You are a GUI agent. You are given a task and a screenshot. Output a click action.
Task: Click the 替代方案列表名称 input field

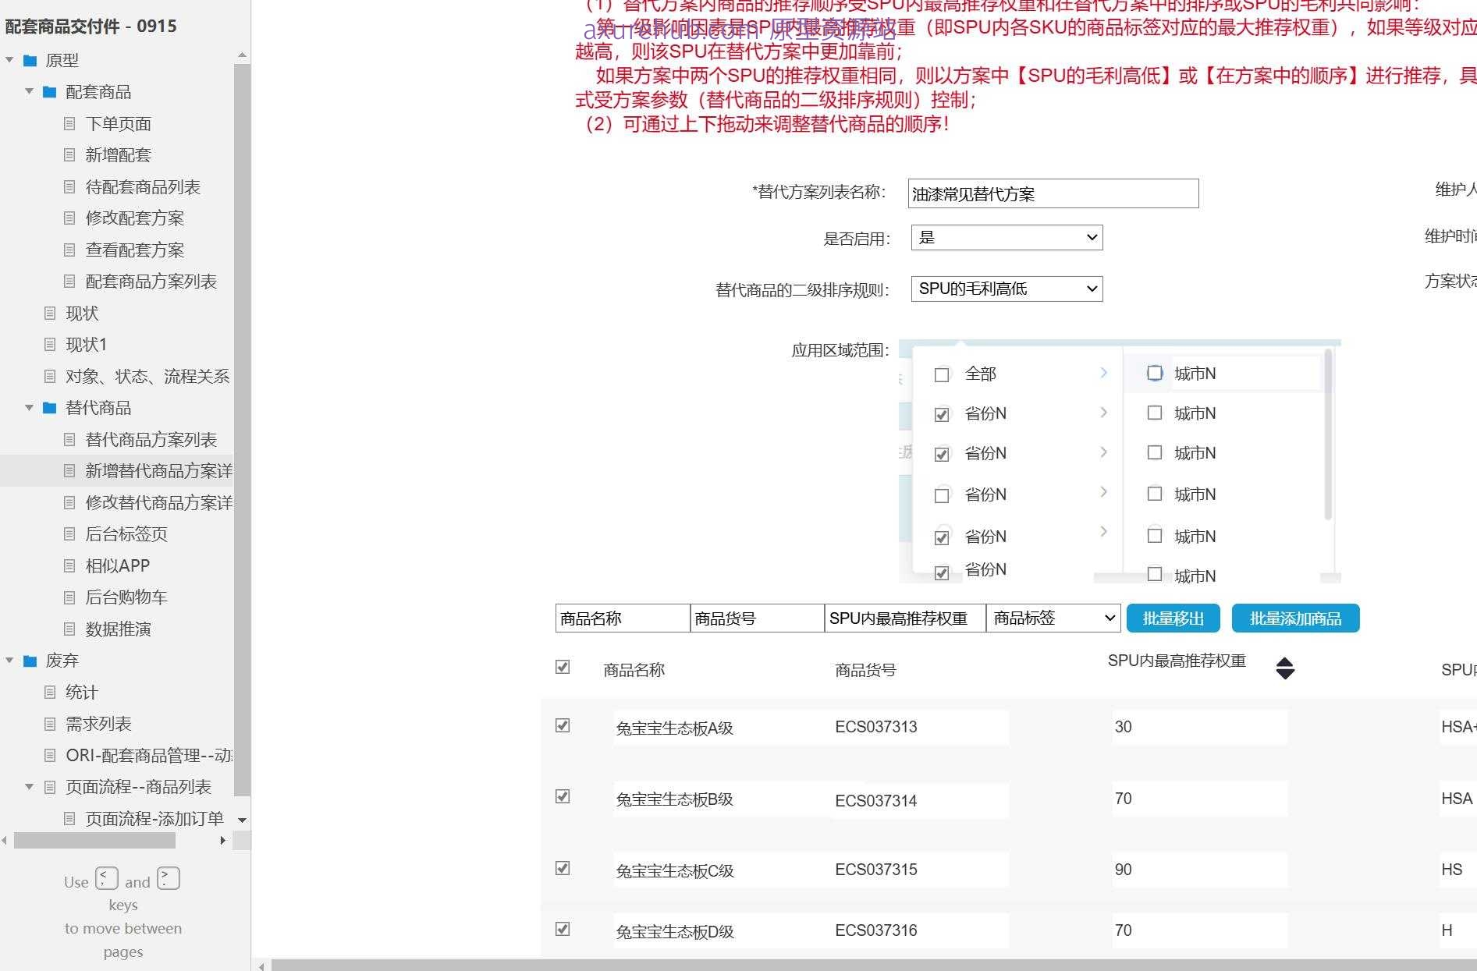1053,194
